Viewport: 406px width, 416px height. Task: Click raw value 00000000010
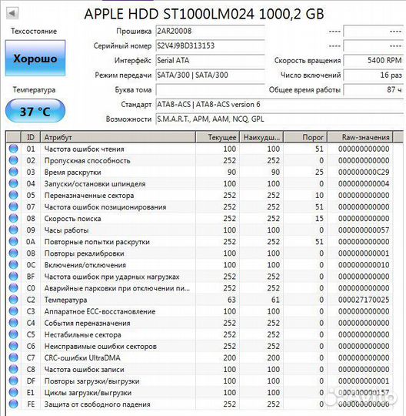364,265
